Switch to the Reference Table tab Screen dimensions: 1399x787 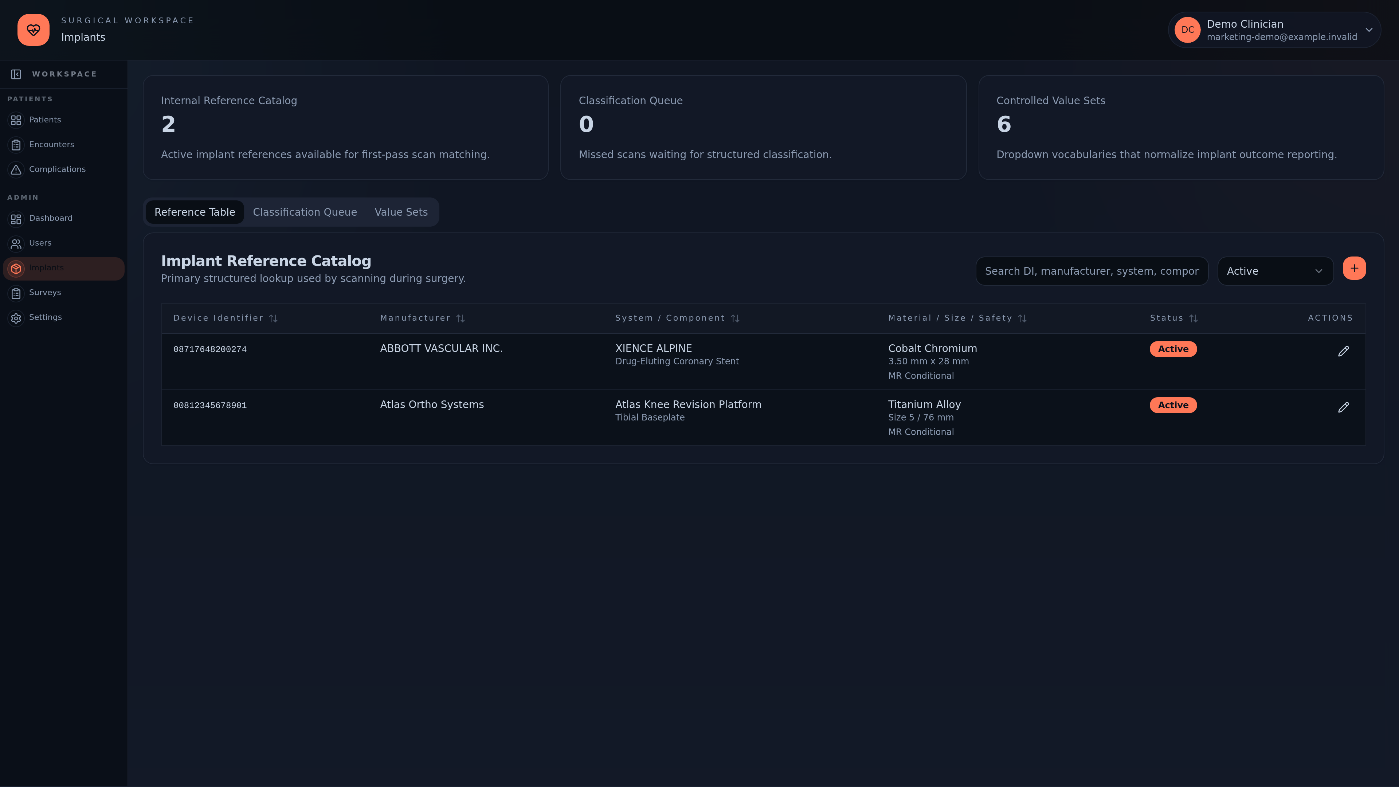[x=195, y=212]
